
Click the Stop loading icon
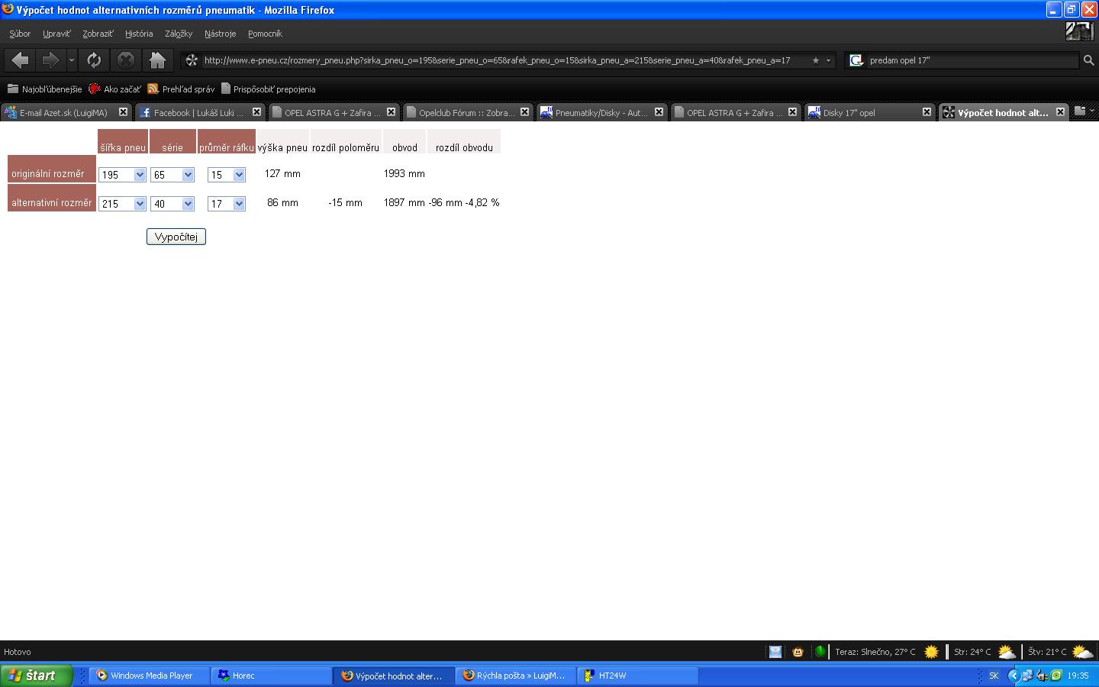pos(126,60)
